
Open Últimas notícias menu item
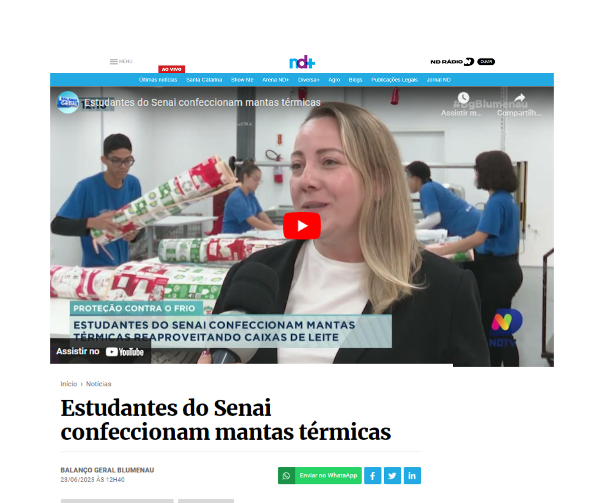click(158, 80)
